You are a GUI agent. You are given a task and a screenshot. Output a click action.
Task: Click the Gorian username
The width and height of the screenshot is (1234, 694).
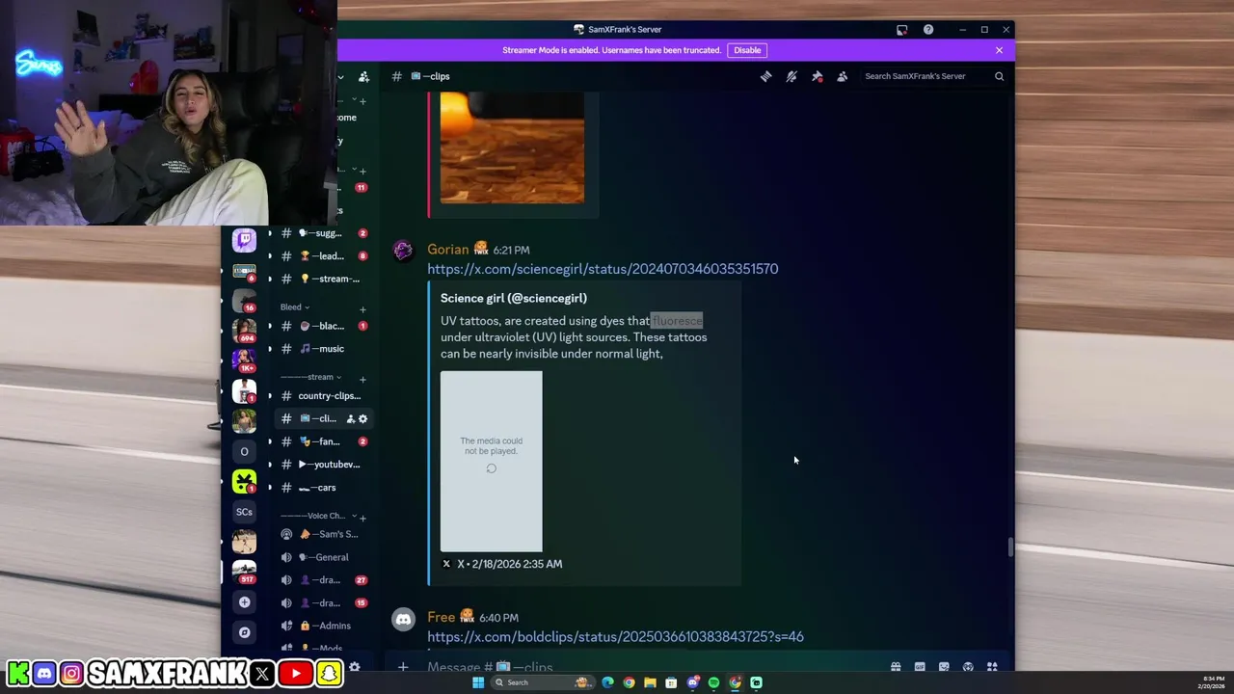click(x=448, y=250)
